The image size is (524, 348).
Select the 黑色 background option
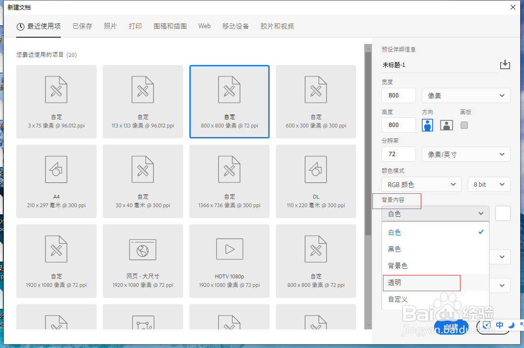[394, 249]
